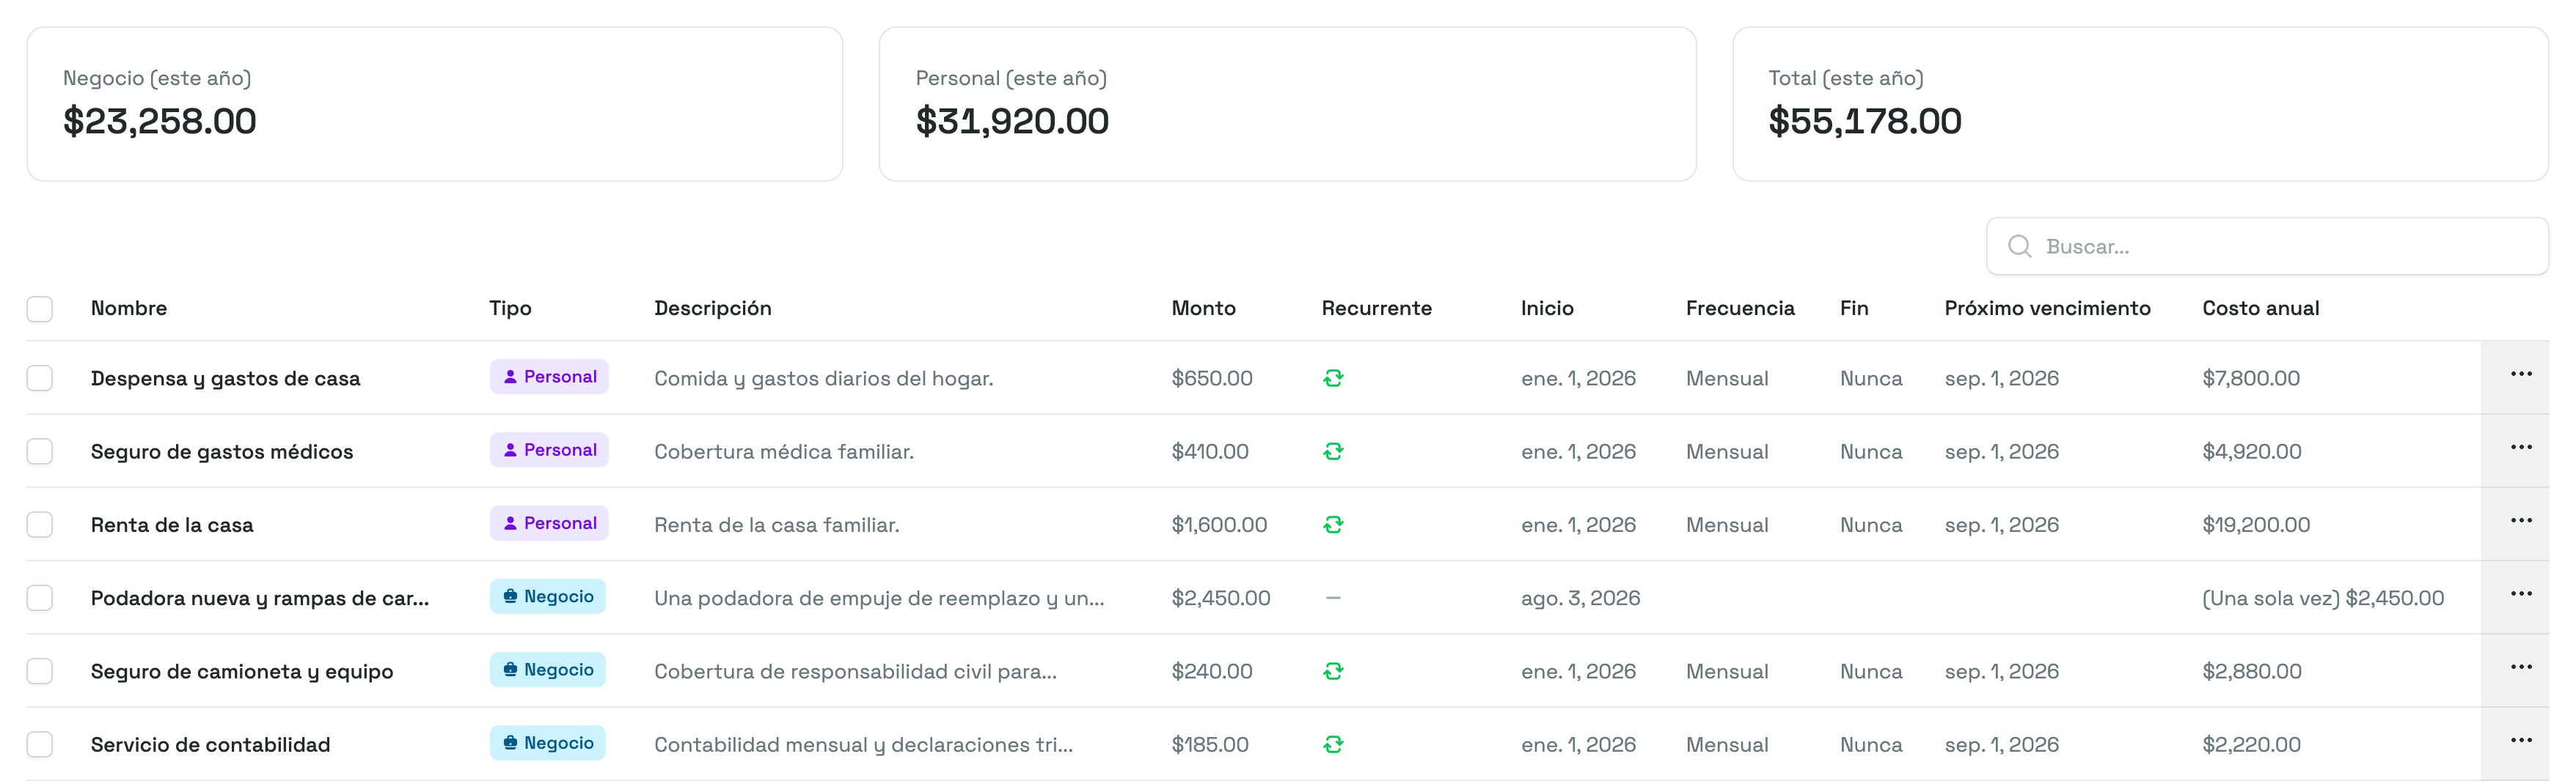Sort by the Inicio column header
Viewport: 2576px width, 781px height.
[1547, 308]
